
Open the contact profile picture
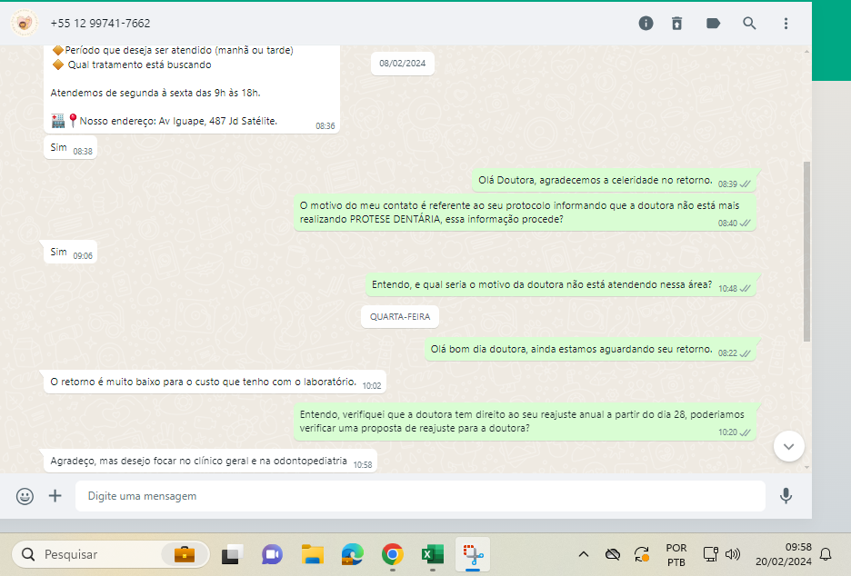[x=25, y=23]
